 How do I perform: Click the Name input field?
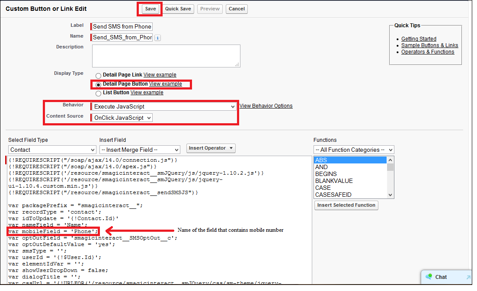(122, 37)
